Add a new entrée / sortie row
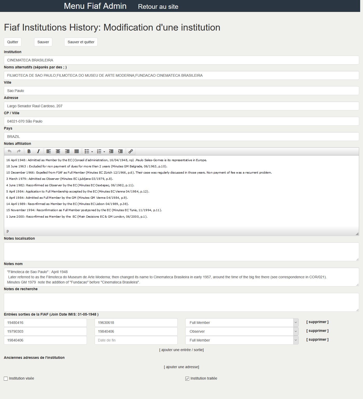The width and height of the screenshot is (363, 399). click(x=181, y=350)
